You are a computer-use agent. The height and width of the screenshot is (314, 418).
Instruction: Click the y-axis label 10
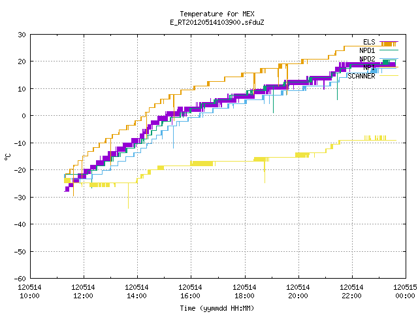pyautogui.click(x=22, y=89)
